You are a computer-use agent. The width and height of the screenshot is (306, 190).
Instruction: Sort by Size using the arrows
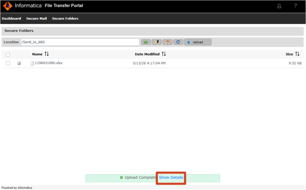click(x=297, y=54)
